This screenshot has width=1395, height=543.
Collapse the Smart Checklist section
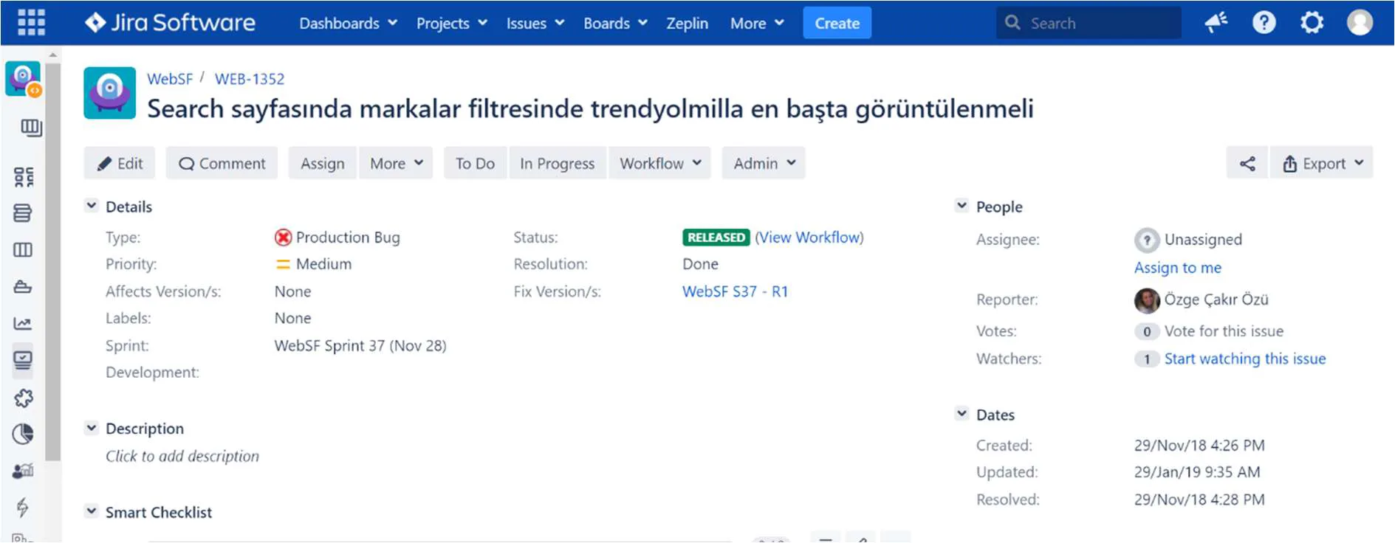click(x=92, y=511)
